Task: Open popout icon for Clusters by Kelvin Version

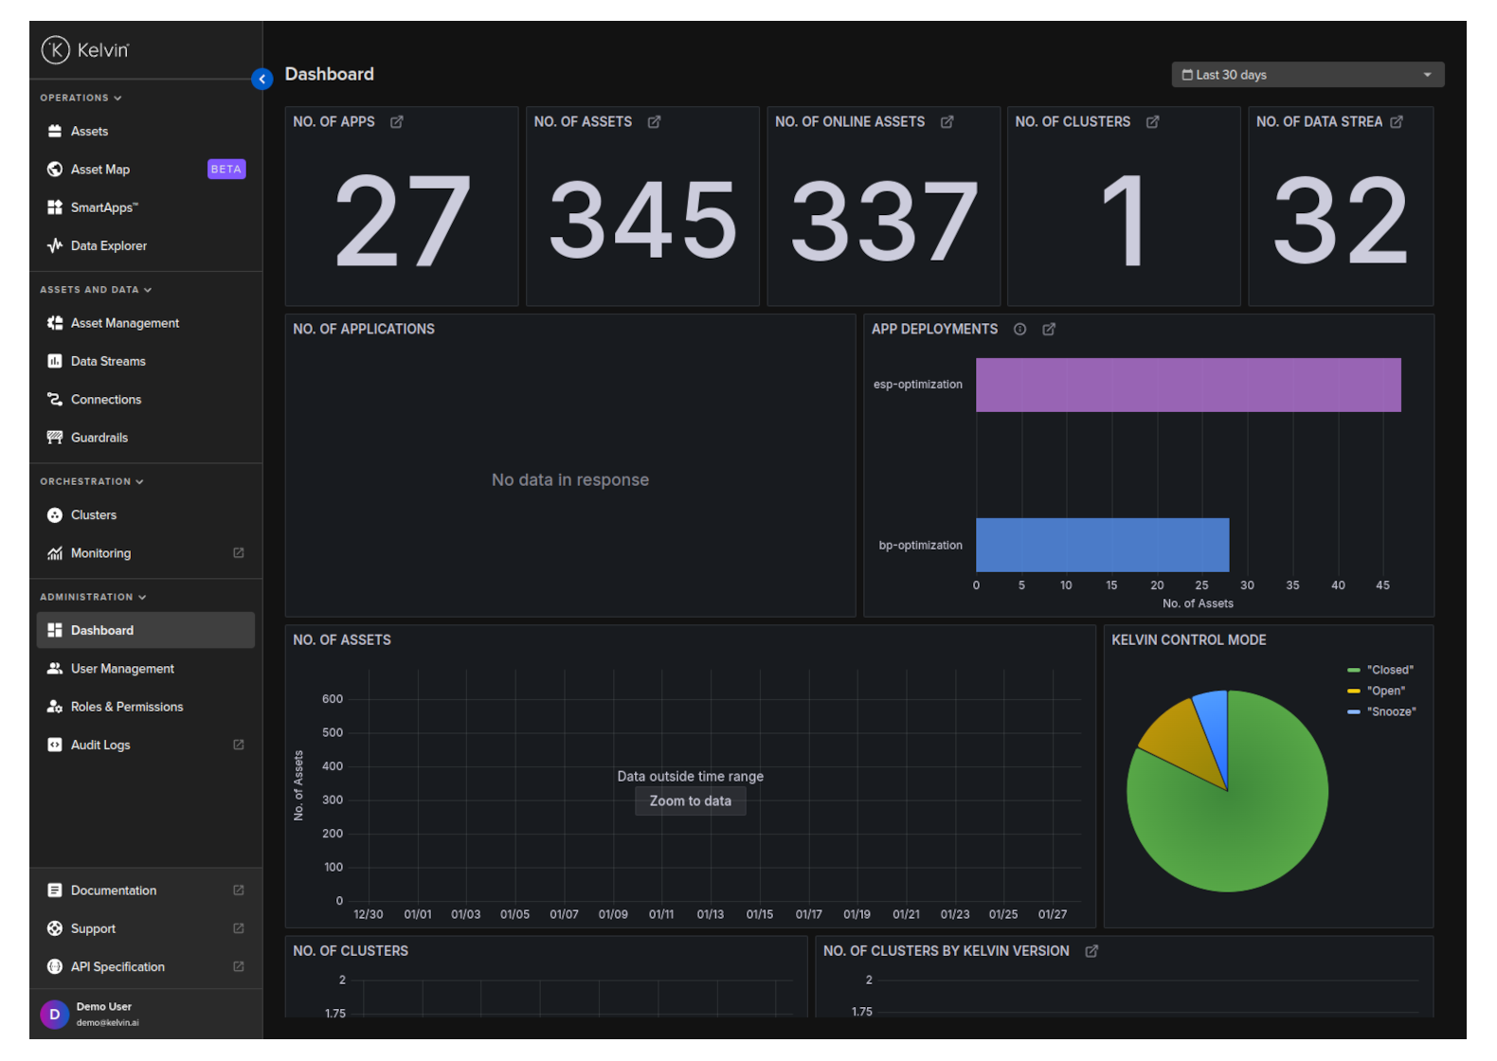Action: [x=1091, y=951]
